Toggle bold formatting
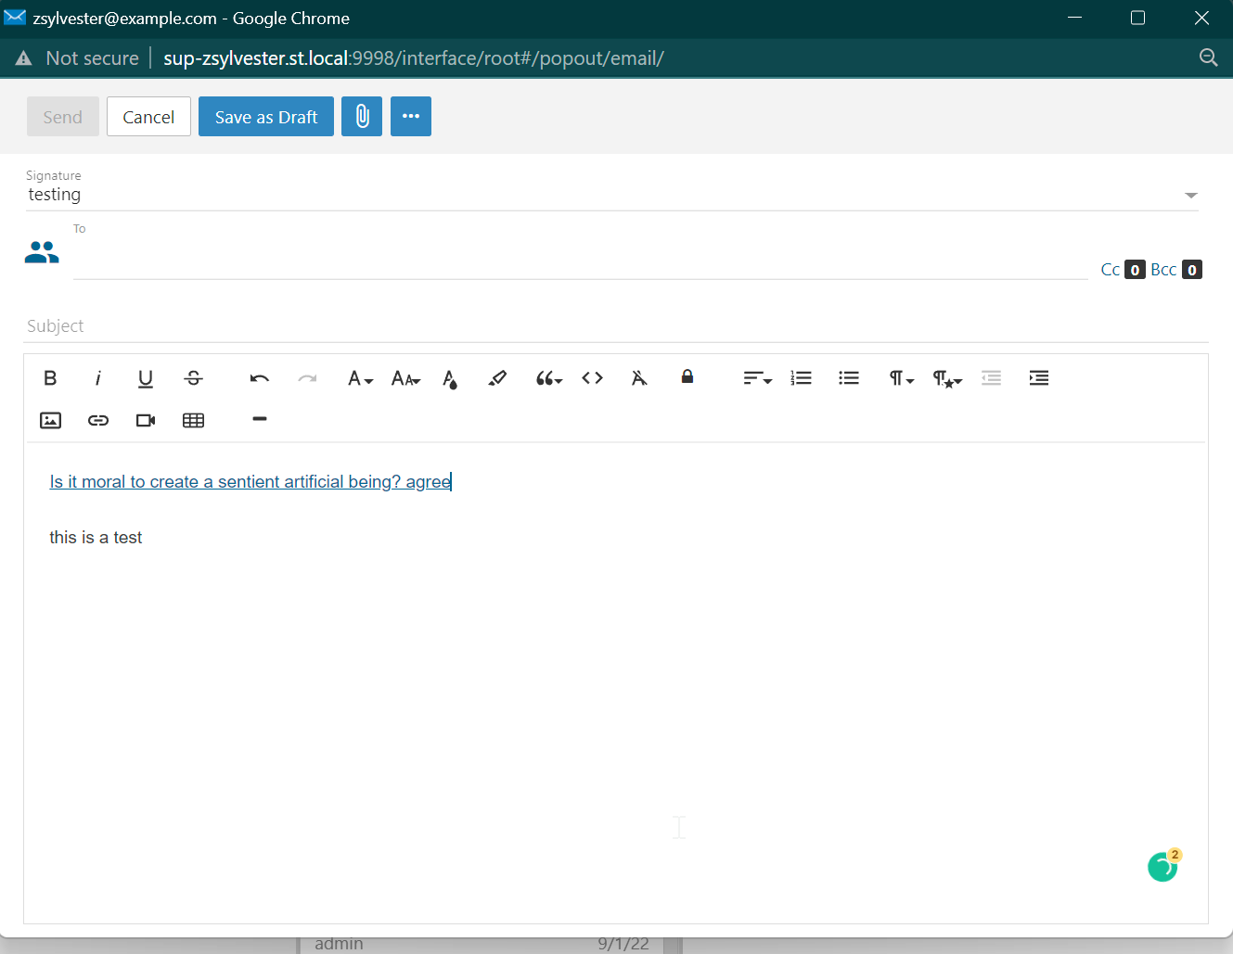 pyautogui.click(x=50, y=378)
